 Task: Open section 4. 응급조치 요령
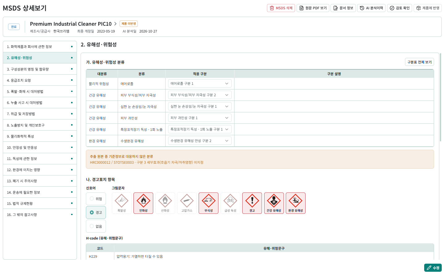(40, 80)
